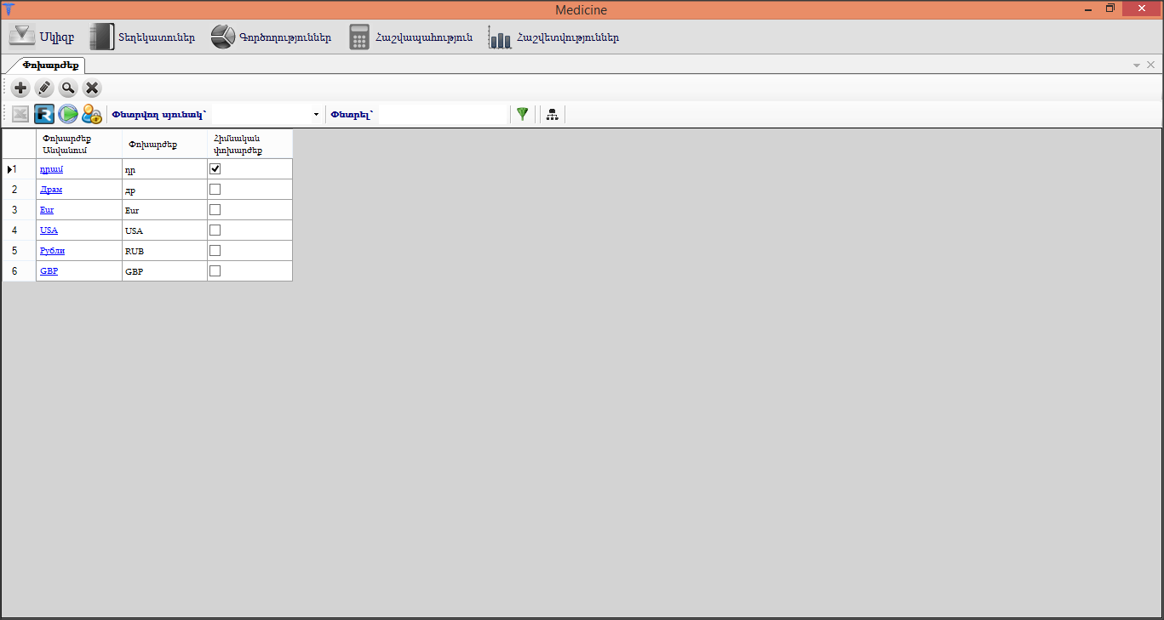This screenshot has width=1164, height=620.
Task: Click the magnifier View icon
Action: (x=68, y=88)
